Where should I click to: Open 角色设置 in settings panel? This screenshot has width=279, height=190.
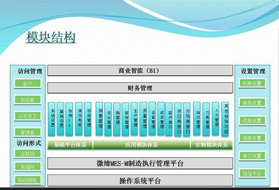point(252,103)
